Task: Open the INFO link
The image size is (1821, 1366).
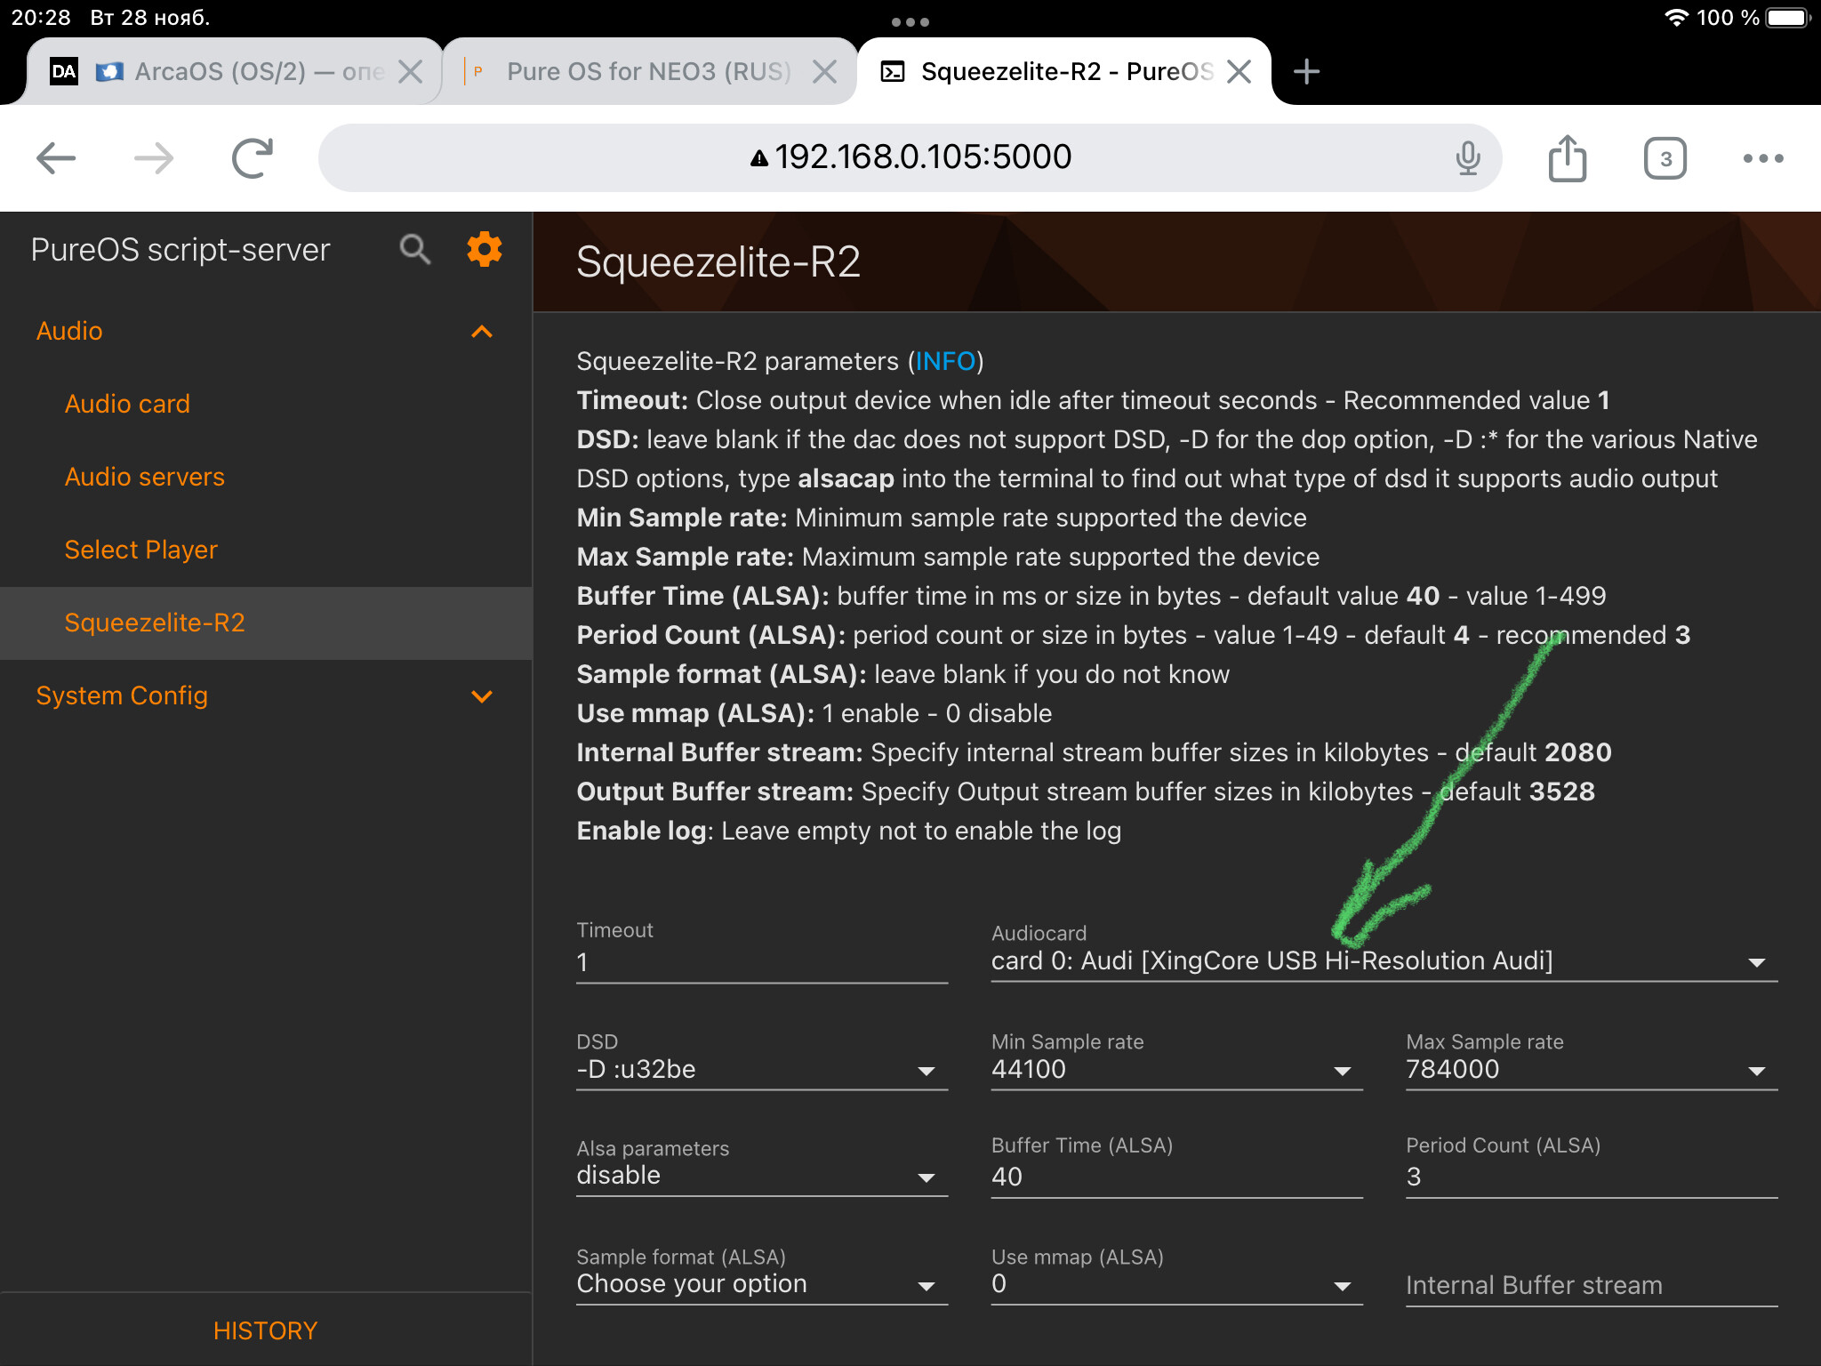Action: pos(945,361)
